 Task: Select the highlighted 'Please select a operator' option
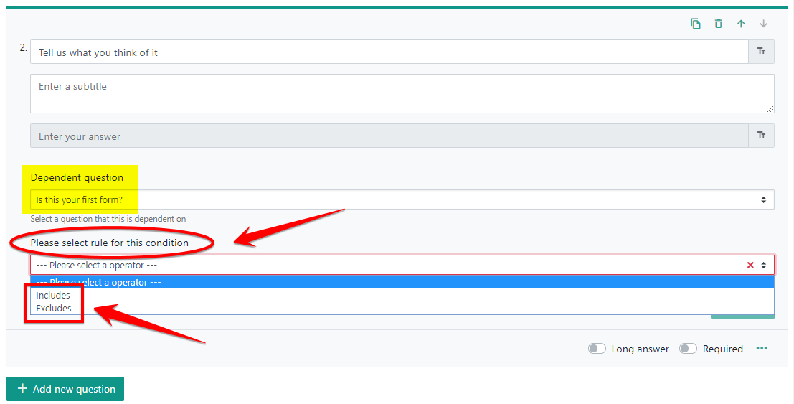[x=402, y=282]
